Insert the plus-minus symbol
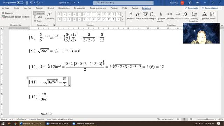This screenshot has height=126, width=224. (59, 14)
